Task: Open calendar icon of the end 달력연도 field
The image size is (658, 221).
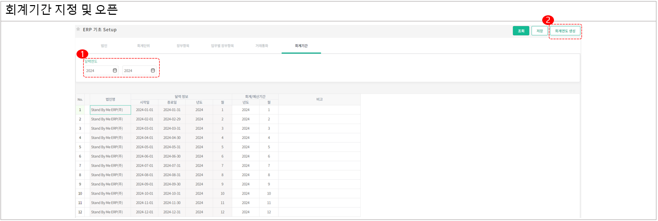Action: pos(153,70)
